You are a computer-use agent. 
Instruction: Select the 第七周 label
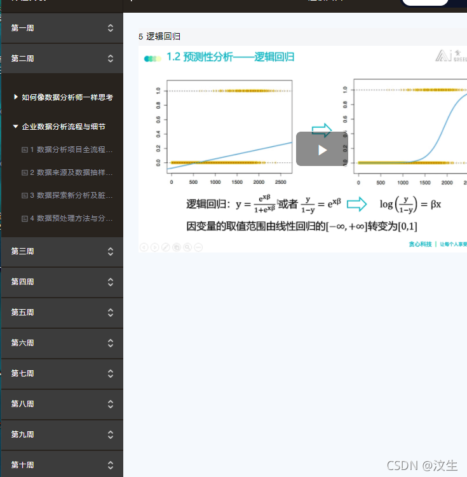click(22, 373)
